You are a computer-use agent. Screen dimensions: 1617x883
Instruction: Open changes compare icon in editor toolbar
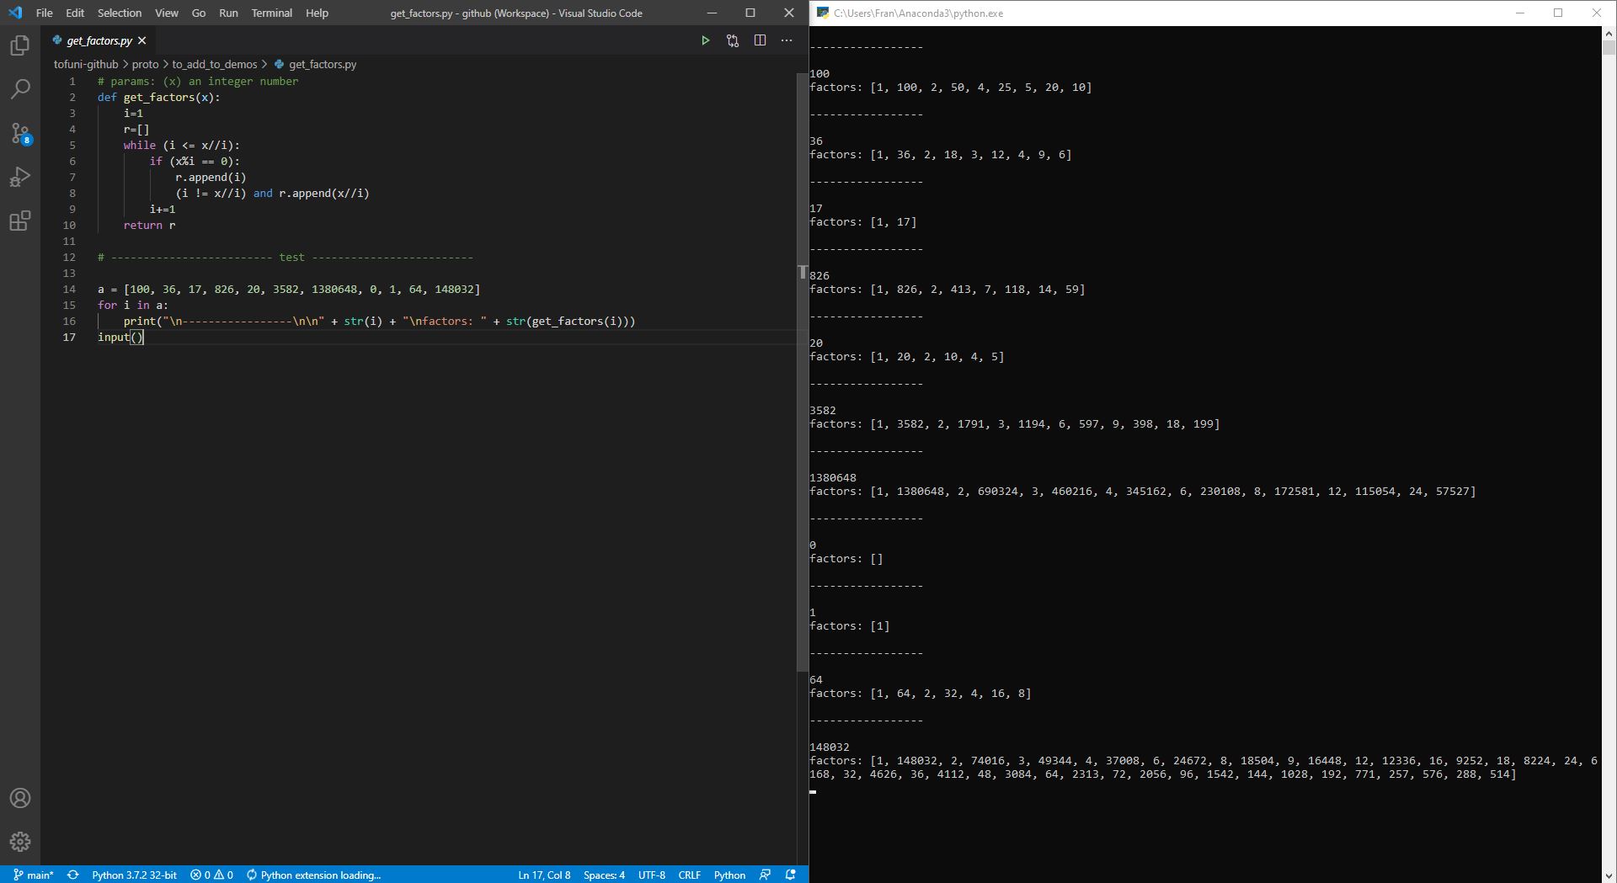click(x=733, y=40)
